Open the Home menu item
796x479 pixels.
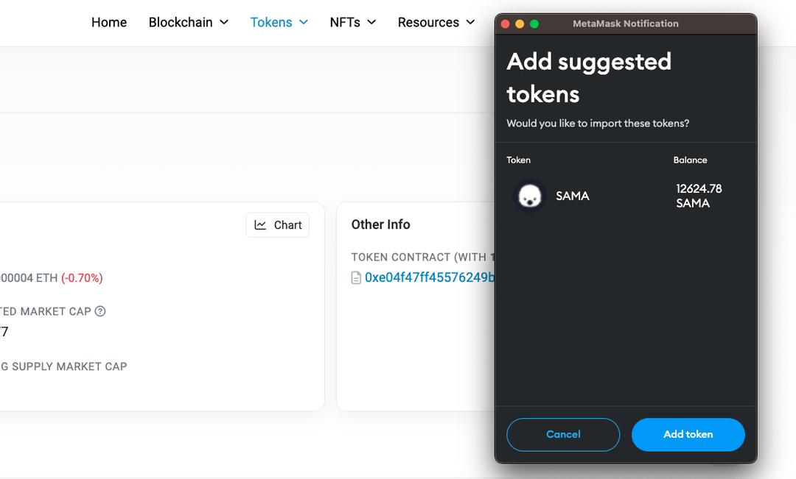tap(109, 22)
